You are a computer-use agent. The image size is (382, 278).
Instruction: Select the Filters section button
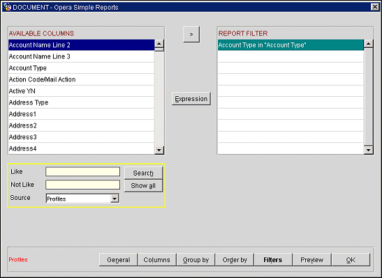pos(273,260)
